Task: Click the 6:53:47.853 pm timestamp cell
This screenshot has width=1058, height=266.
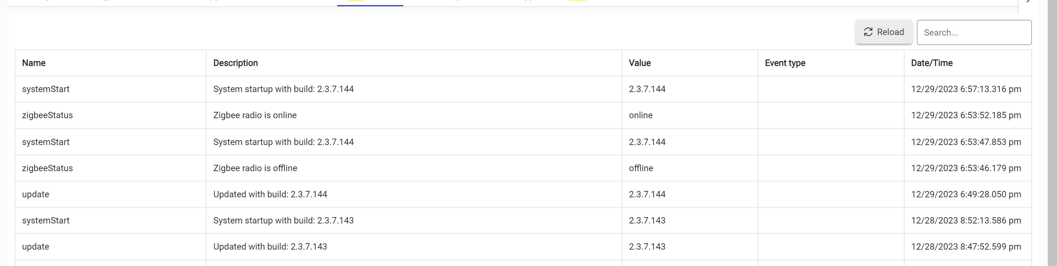Action: 966,142
